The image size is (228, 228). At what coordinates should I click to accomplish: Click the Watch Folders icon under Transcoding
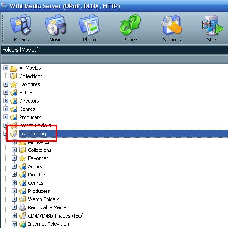click(x=22, y=199)
